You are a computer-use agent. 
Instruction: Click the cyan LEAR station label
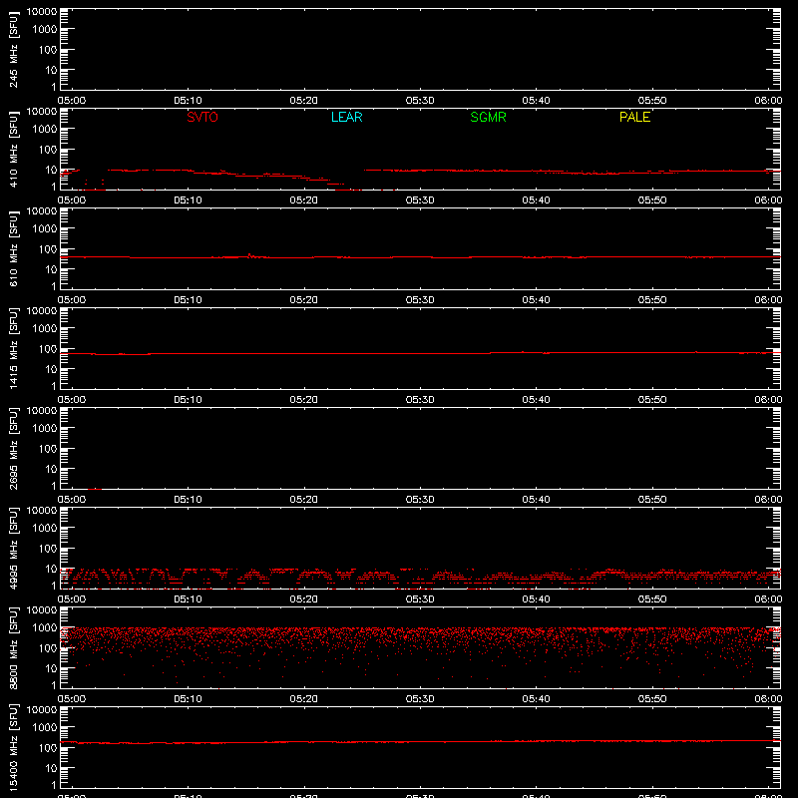tap(346, 117)
